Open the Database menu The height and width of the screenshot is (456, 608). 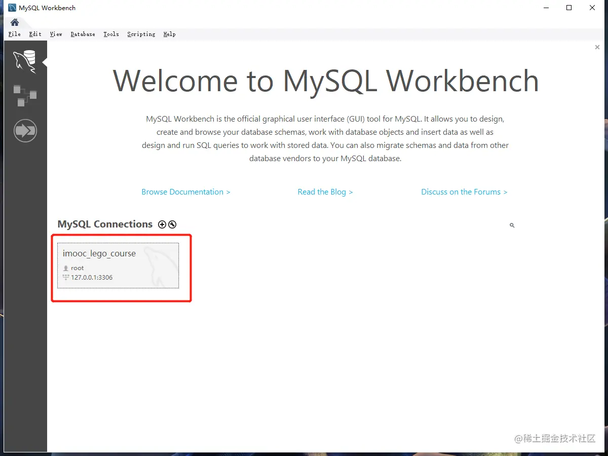coord(83,34)
